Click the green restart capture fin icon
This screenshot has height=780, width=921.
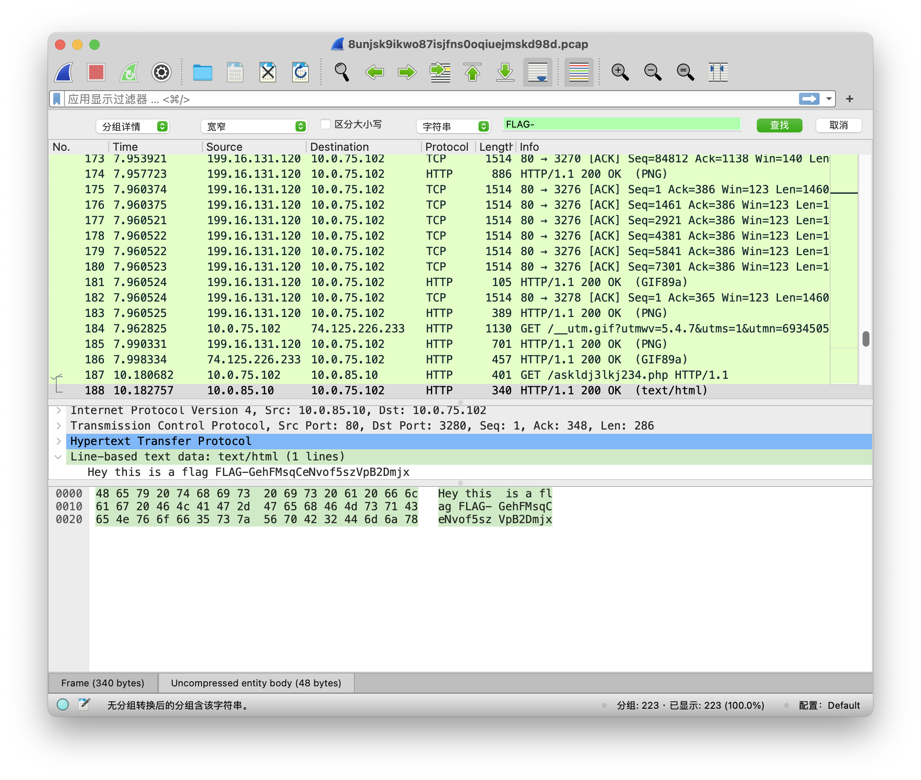(x=129, y=72)
